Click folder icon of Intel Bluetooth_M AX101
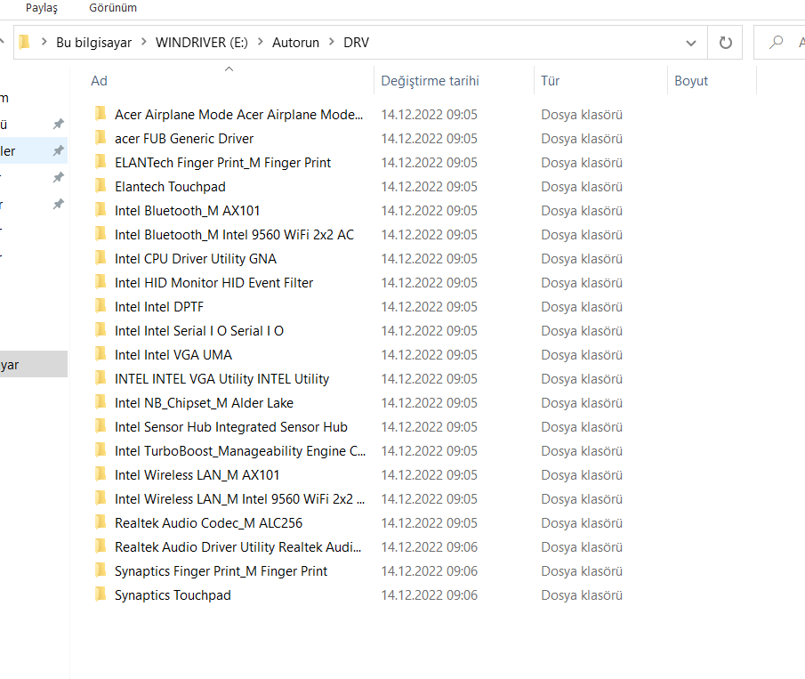 pos(101,209)
